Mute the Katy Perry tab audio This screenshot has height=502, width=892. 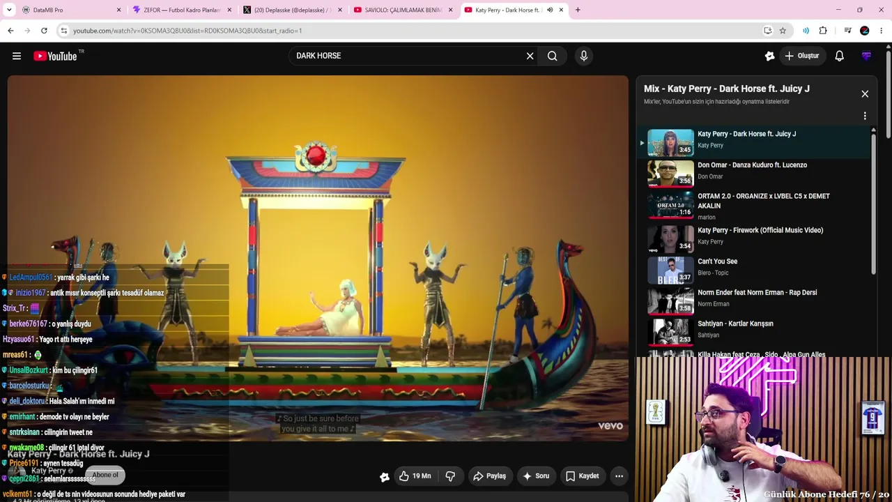[x=550, y=10]
